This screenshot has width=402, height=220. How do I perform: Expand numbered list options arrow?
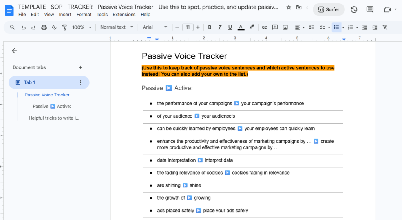[357, 28]
